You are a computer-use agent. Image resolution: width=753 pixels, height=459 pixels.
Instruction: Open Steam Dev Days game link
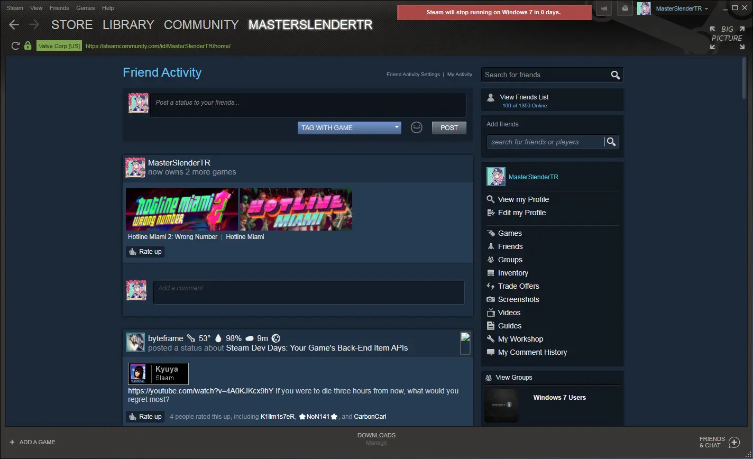tap(317, 348)
